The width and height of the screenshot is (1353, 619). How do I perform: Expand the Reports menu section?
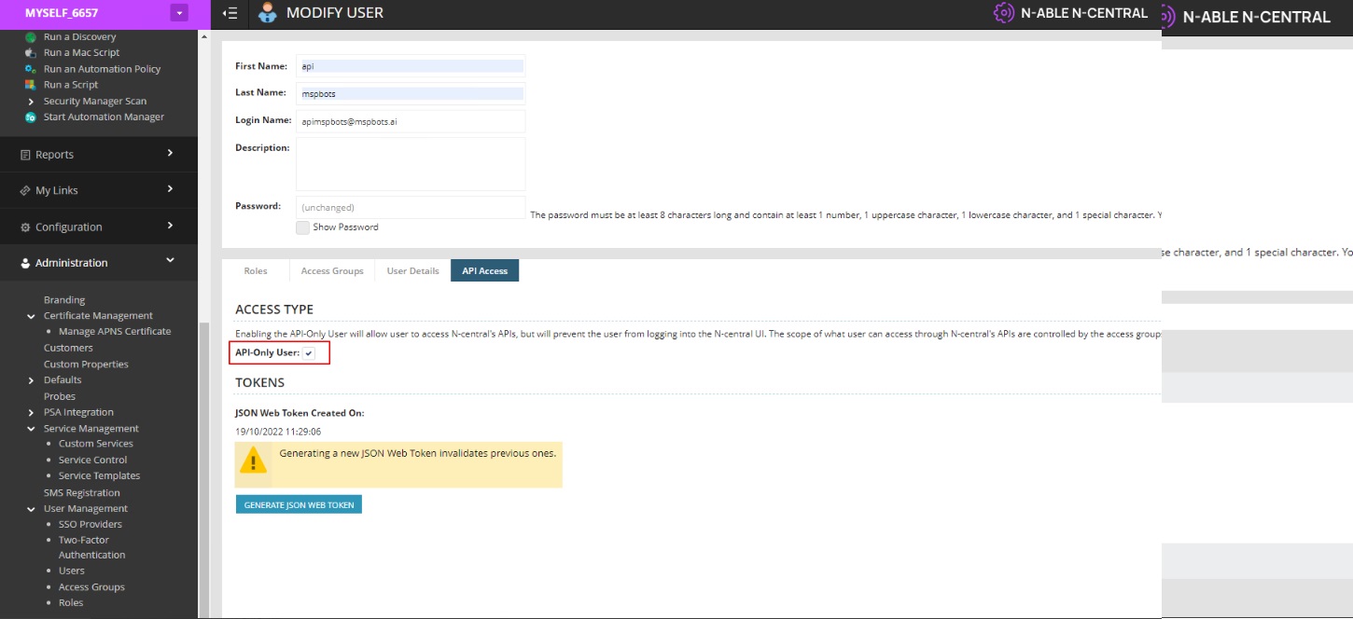click(170, 153)
